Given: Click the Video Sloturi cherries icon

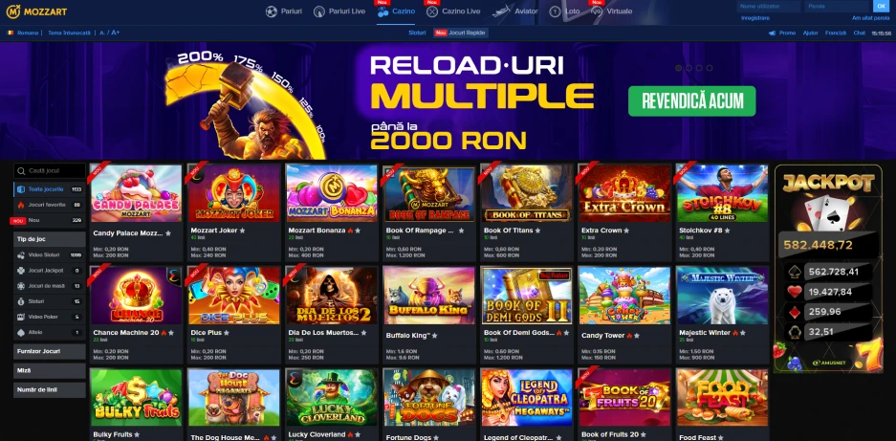Looking at the screenshot, I should pyautogui.click(x=21, y=254).
